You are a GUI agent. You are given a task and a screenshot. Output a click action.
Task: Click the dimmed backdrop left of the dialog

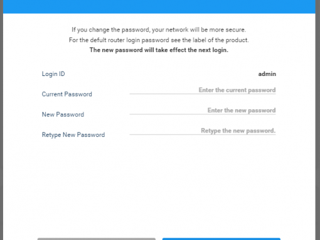click(1, 120)
